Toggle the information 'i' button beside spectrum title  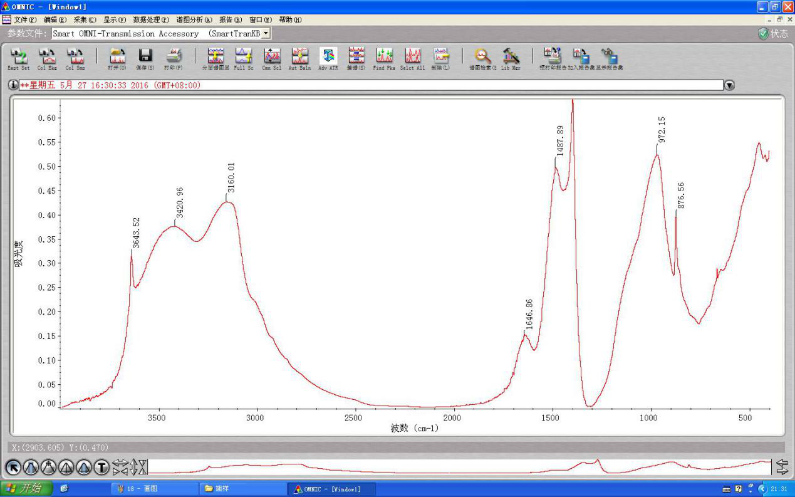pyautogui.click(x=13, y=85)
